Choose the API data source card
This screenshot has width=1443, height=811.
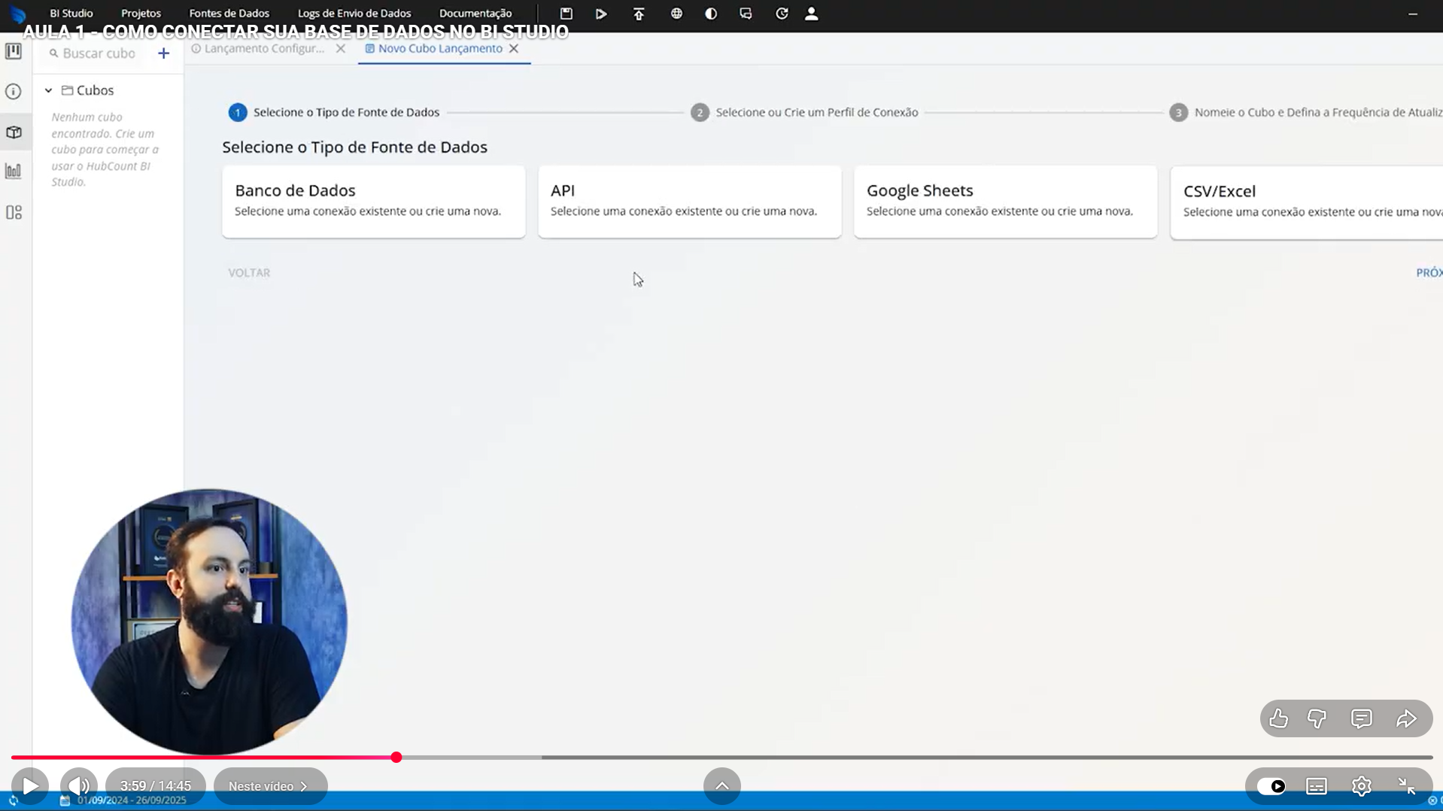point(690,202)
